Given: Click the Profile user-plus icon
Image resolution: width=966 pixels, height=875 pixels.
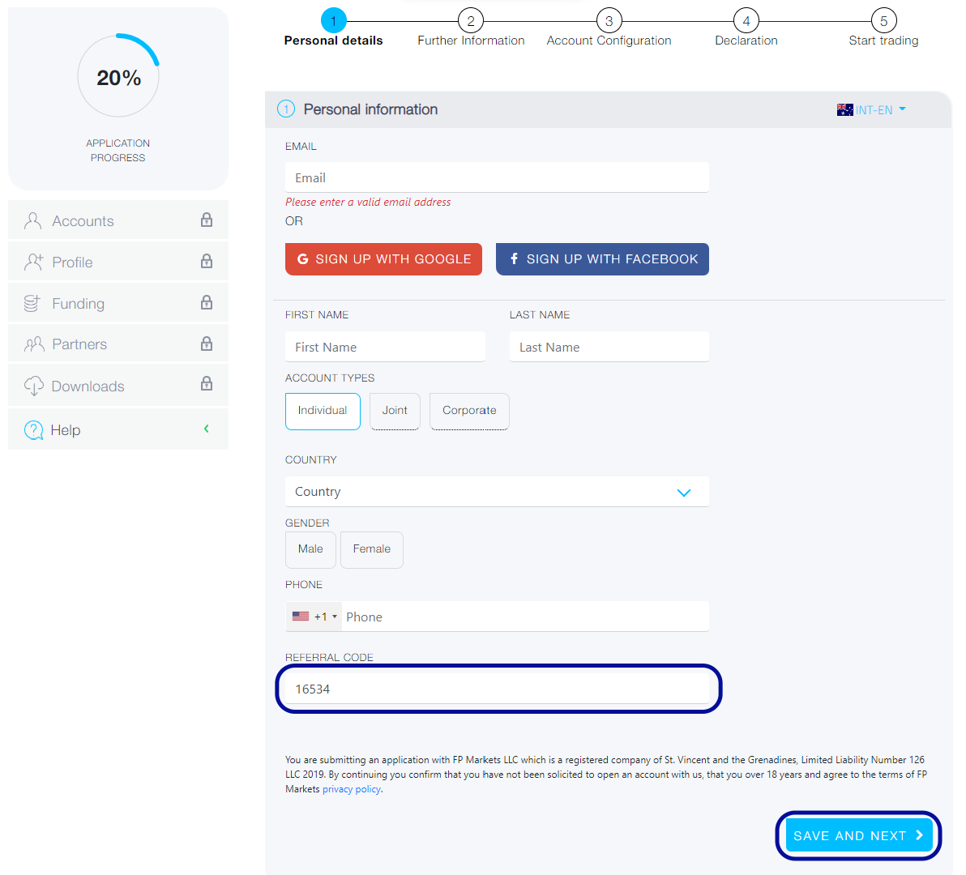Looking at the screenshot, I should tap(33, 262).
